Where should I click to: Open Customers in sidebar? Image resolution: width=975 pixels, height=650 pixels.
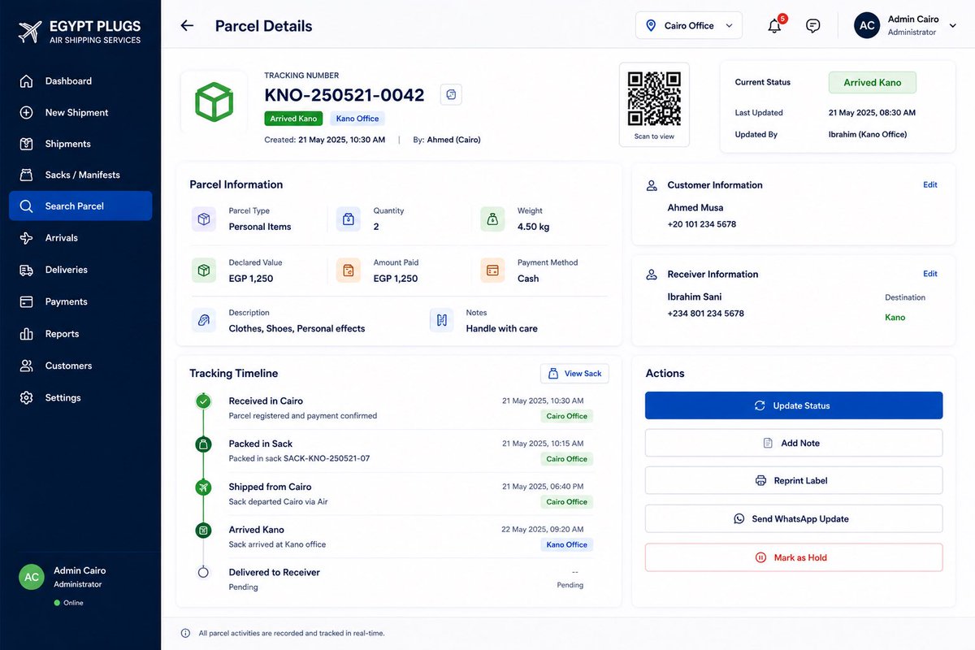(80, 366)
